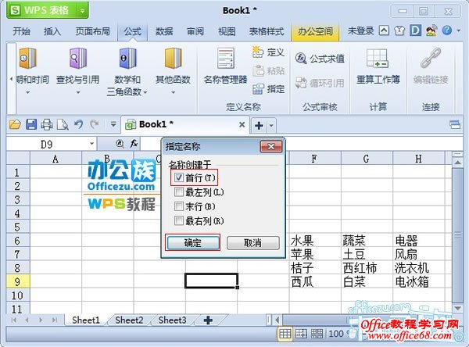Check the Right column (最右列) checkbox
The image size is (469, 347).
coord(178,220)
